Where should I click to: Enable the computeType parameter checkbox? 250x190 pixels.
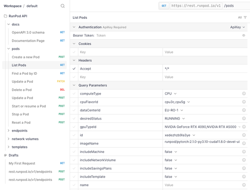click(74, 94)
